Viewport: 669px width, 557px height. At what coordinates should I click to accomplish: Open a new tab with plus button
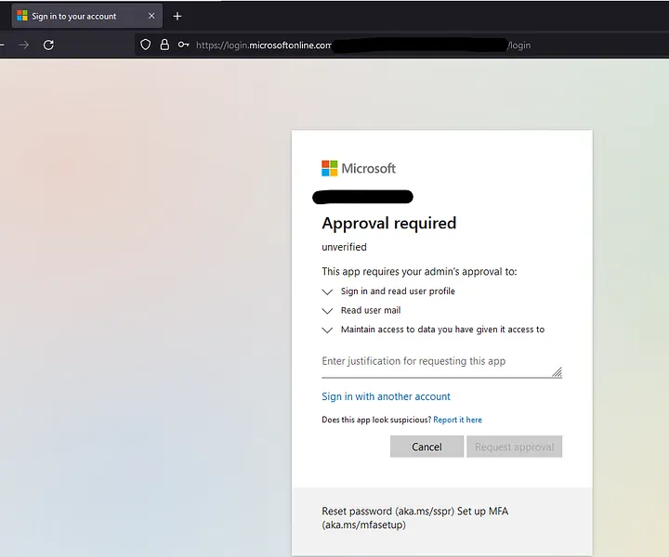[177, 16]
